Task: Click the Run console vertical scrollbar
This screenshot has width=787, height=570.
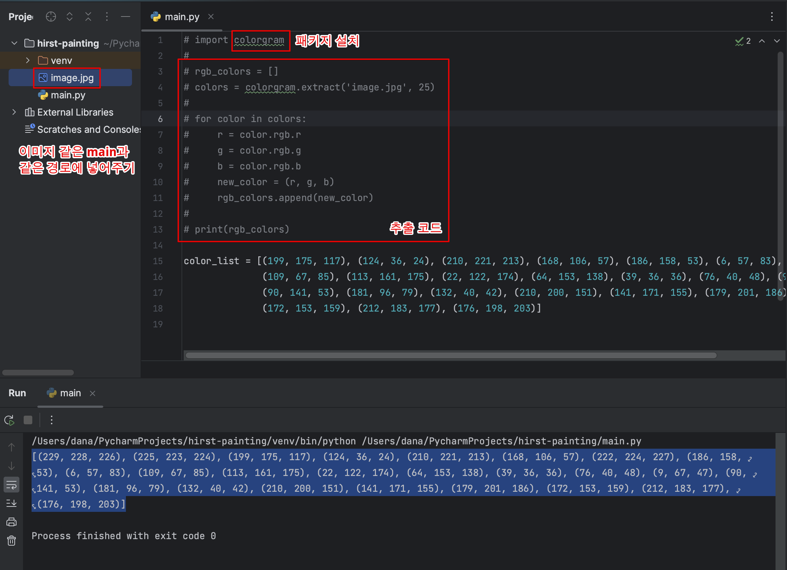Action: coord(781,501)
